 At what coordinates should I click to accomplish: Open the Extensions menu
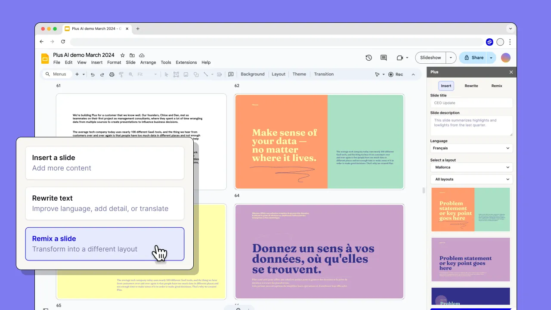pos(186,62)
